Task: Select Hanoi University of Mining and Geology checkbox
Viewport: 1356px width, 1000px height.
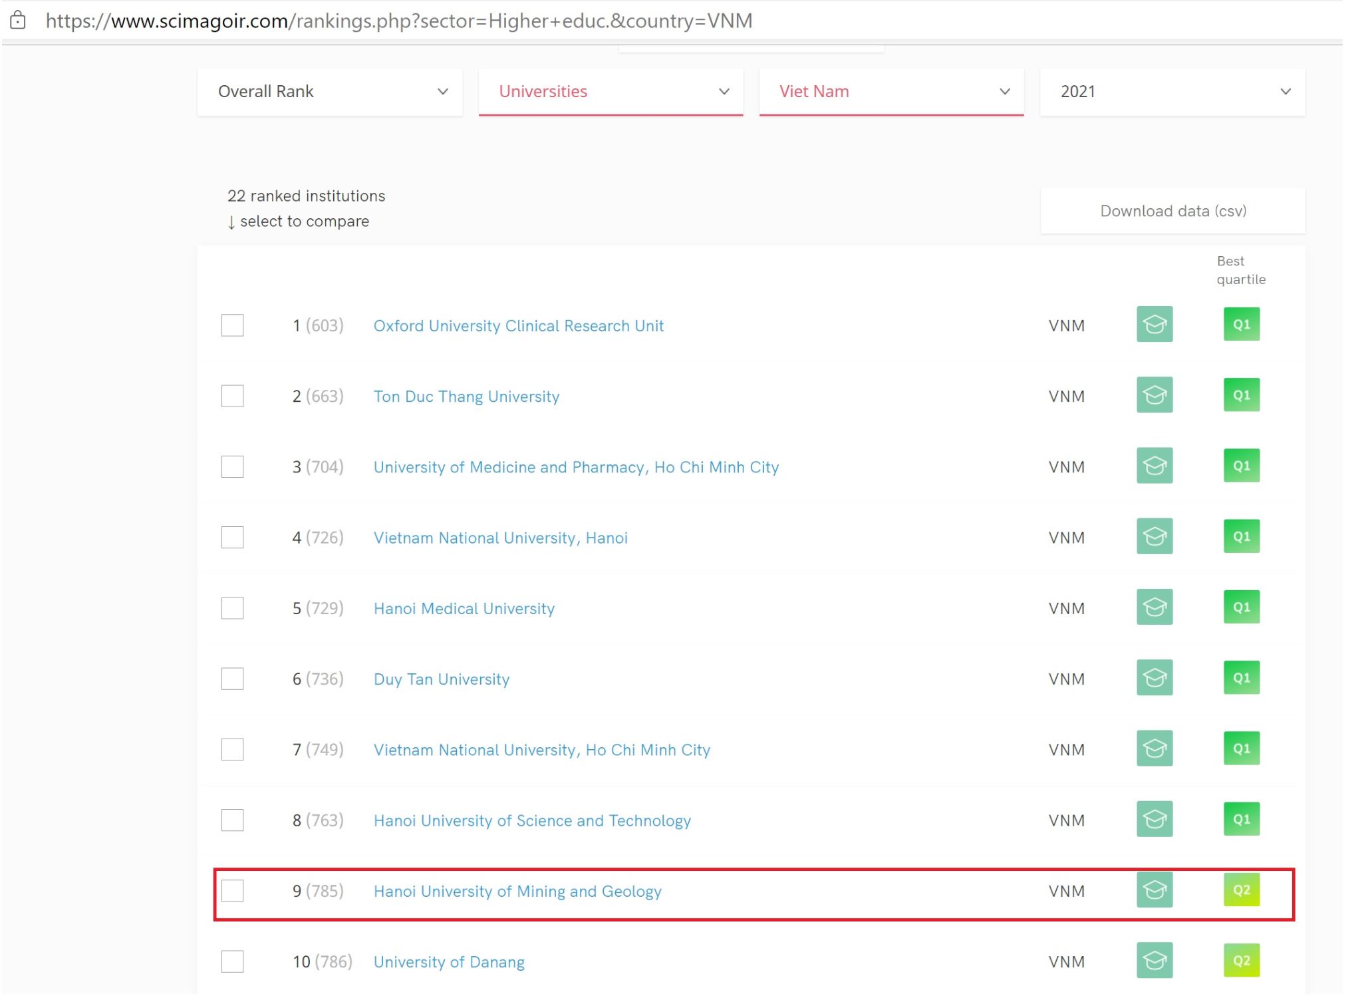Action: [x=232, y=890]
